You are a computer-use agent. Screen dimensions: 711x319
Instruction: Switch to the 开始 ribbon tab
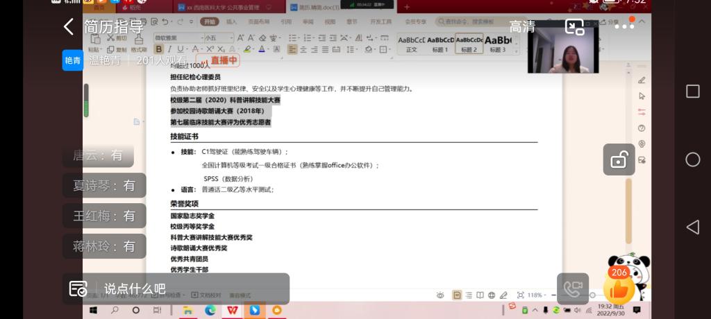[209, 21]
